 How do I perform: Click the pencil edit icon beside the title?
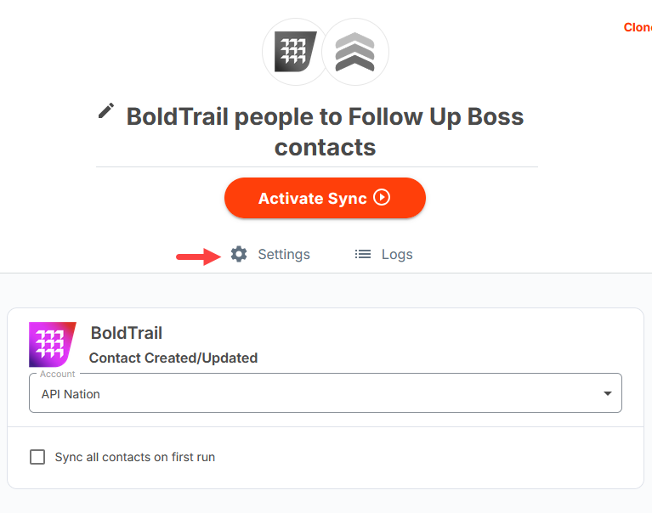[x=106, y=110]
